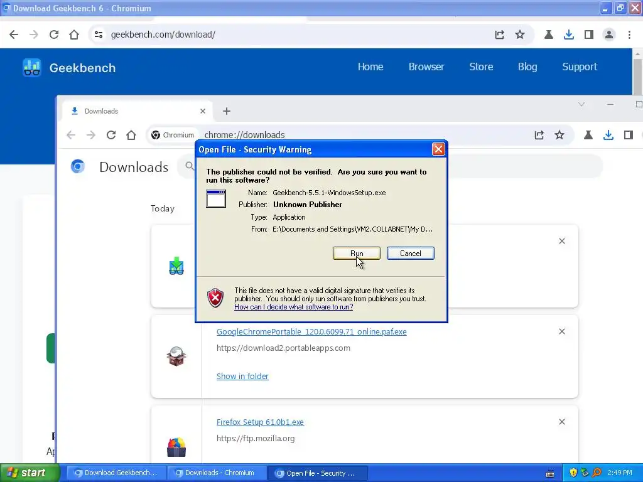Toggle side panel in the Downloads window
Viewport: 643px width, 482px height.
pos(628,135)
